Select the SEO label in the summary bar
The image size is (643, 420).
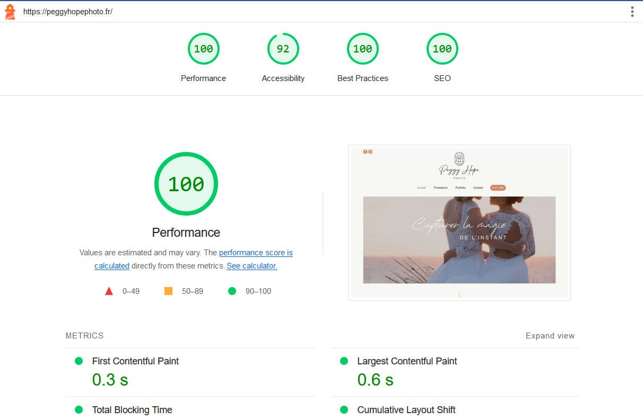(x=442, y=78)
